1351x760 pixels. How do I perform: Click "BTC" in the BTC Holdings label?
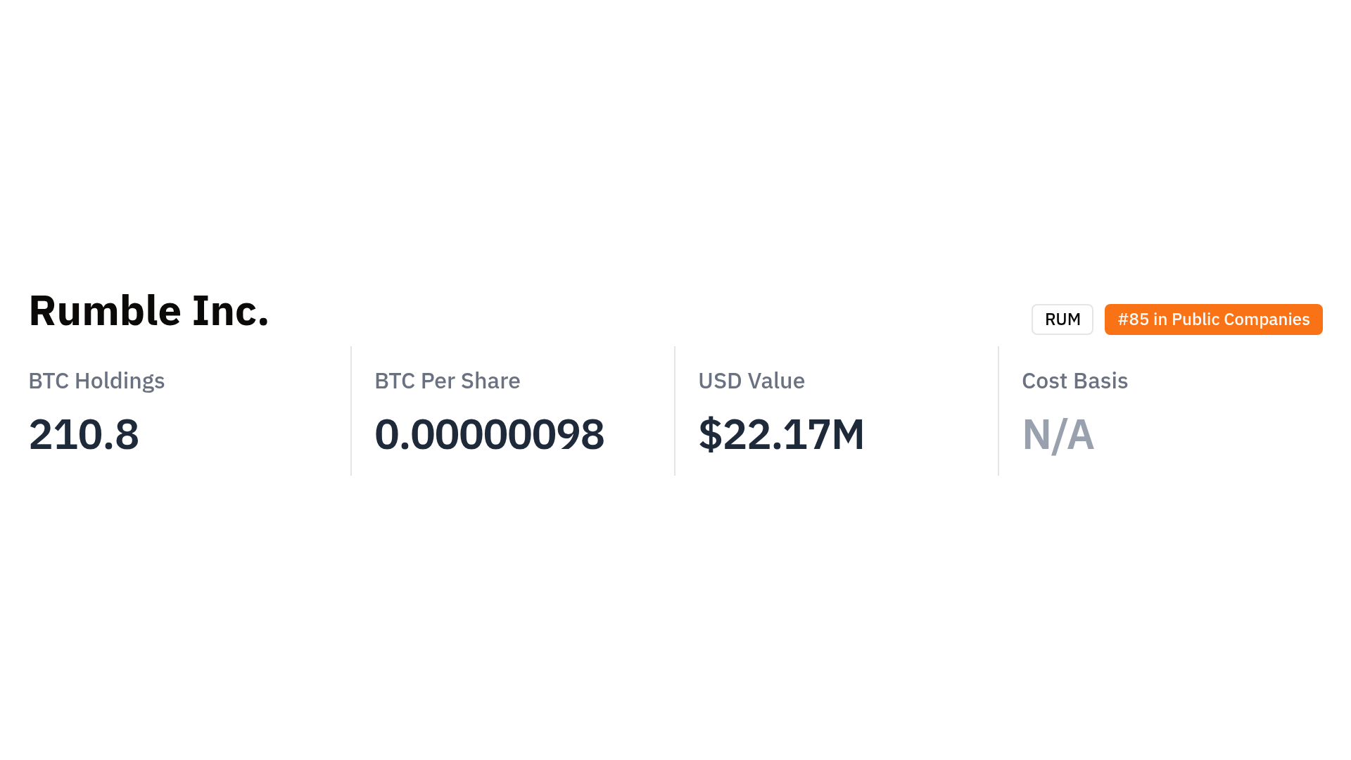pos(49,381)
